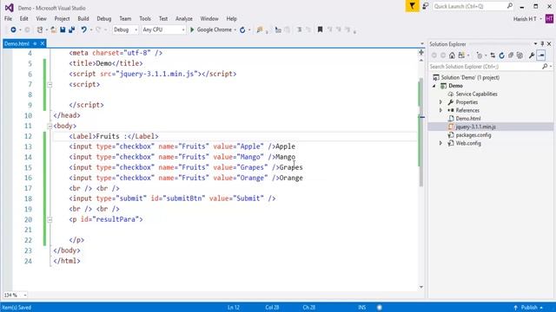This screenshot has width=556, height=312.
Task: Click the Solution Explorer Home icon
Action: pos(452,55)
